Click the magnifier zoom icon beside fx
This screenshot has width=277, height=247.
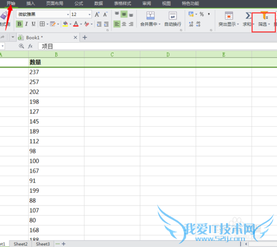[22, 46]
